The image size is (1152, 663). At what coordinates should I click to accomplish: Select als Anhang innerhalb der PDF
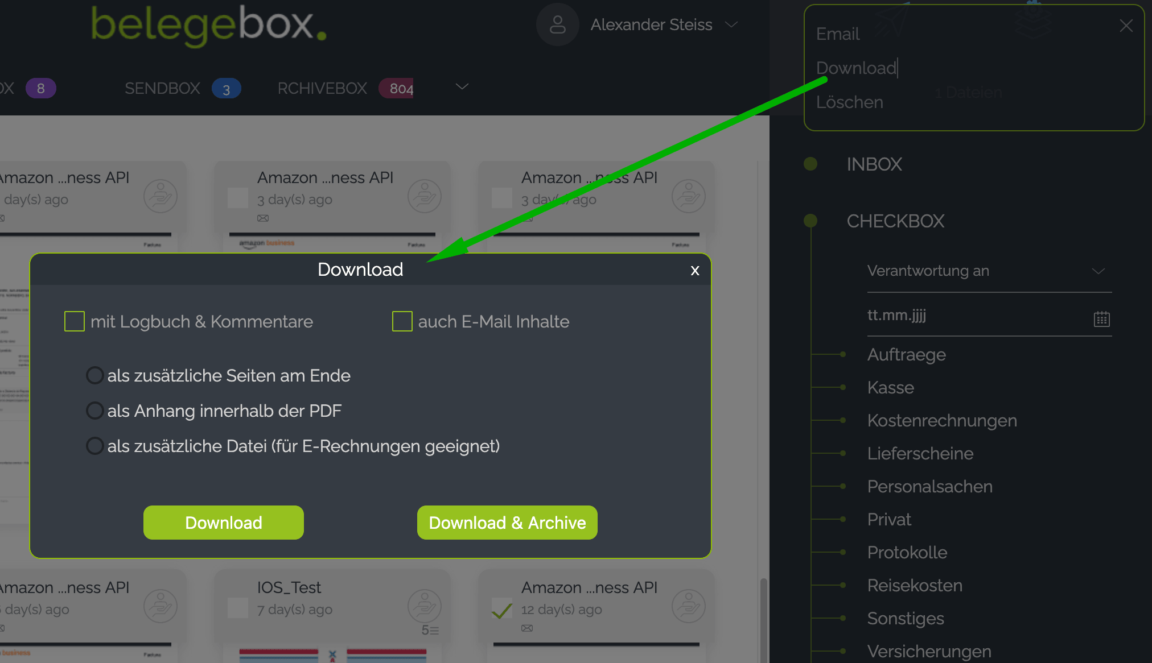(x=94, y=411)
